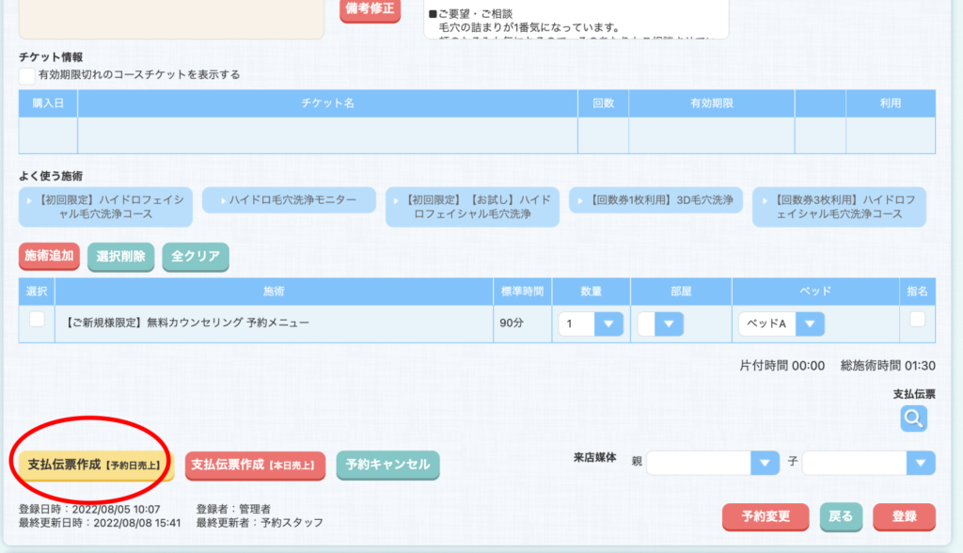Enable the 指名 checkbox in treatment row

(917, 320)
